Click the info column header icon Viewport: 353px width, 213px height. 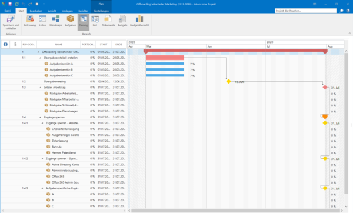click(x=5, y=44)
